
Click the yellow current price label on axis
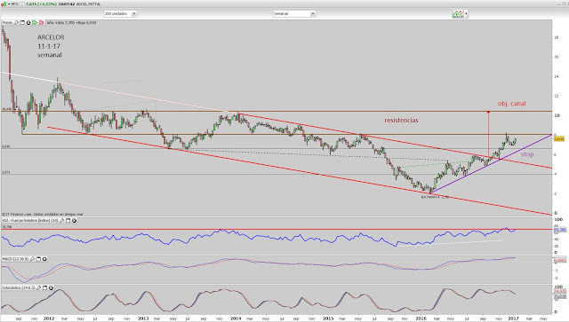[x=559, y=139]
